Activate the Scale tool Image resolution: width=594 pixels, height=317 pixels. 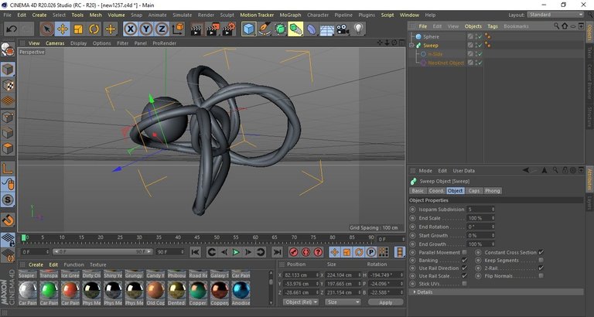tap(78, 29)
